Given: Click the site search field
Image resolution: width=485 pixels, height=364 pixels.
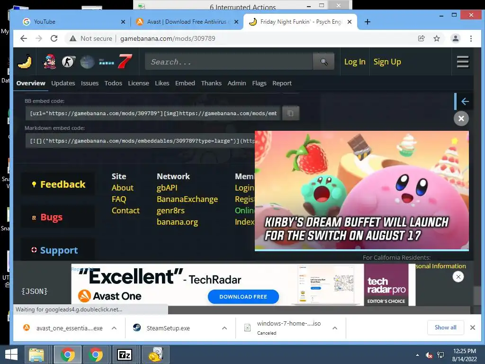Looking at the screenshot, I should click(229, 62).
